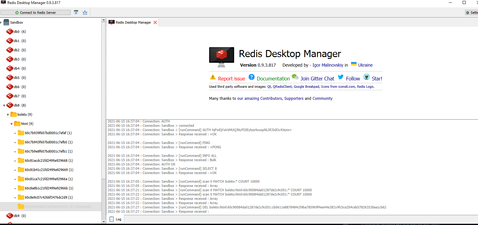Open the Qt third party link
Screen dimensions: 478x225
[269, 87]
